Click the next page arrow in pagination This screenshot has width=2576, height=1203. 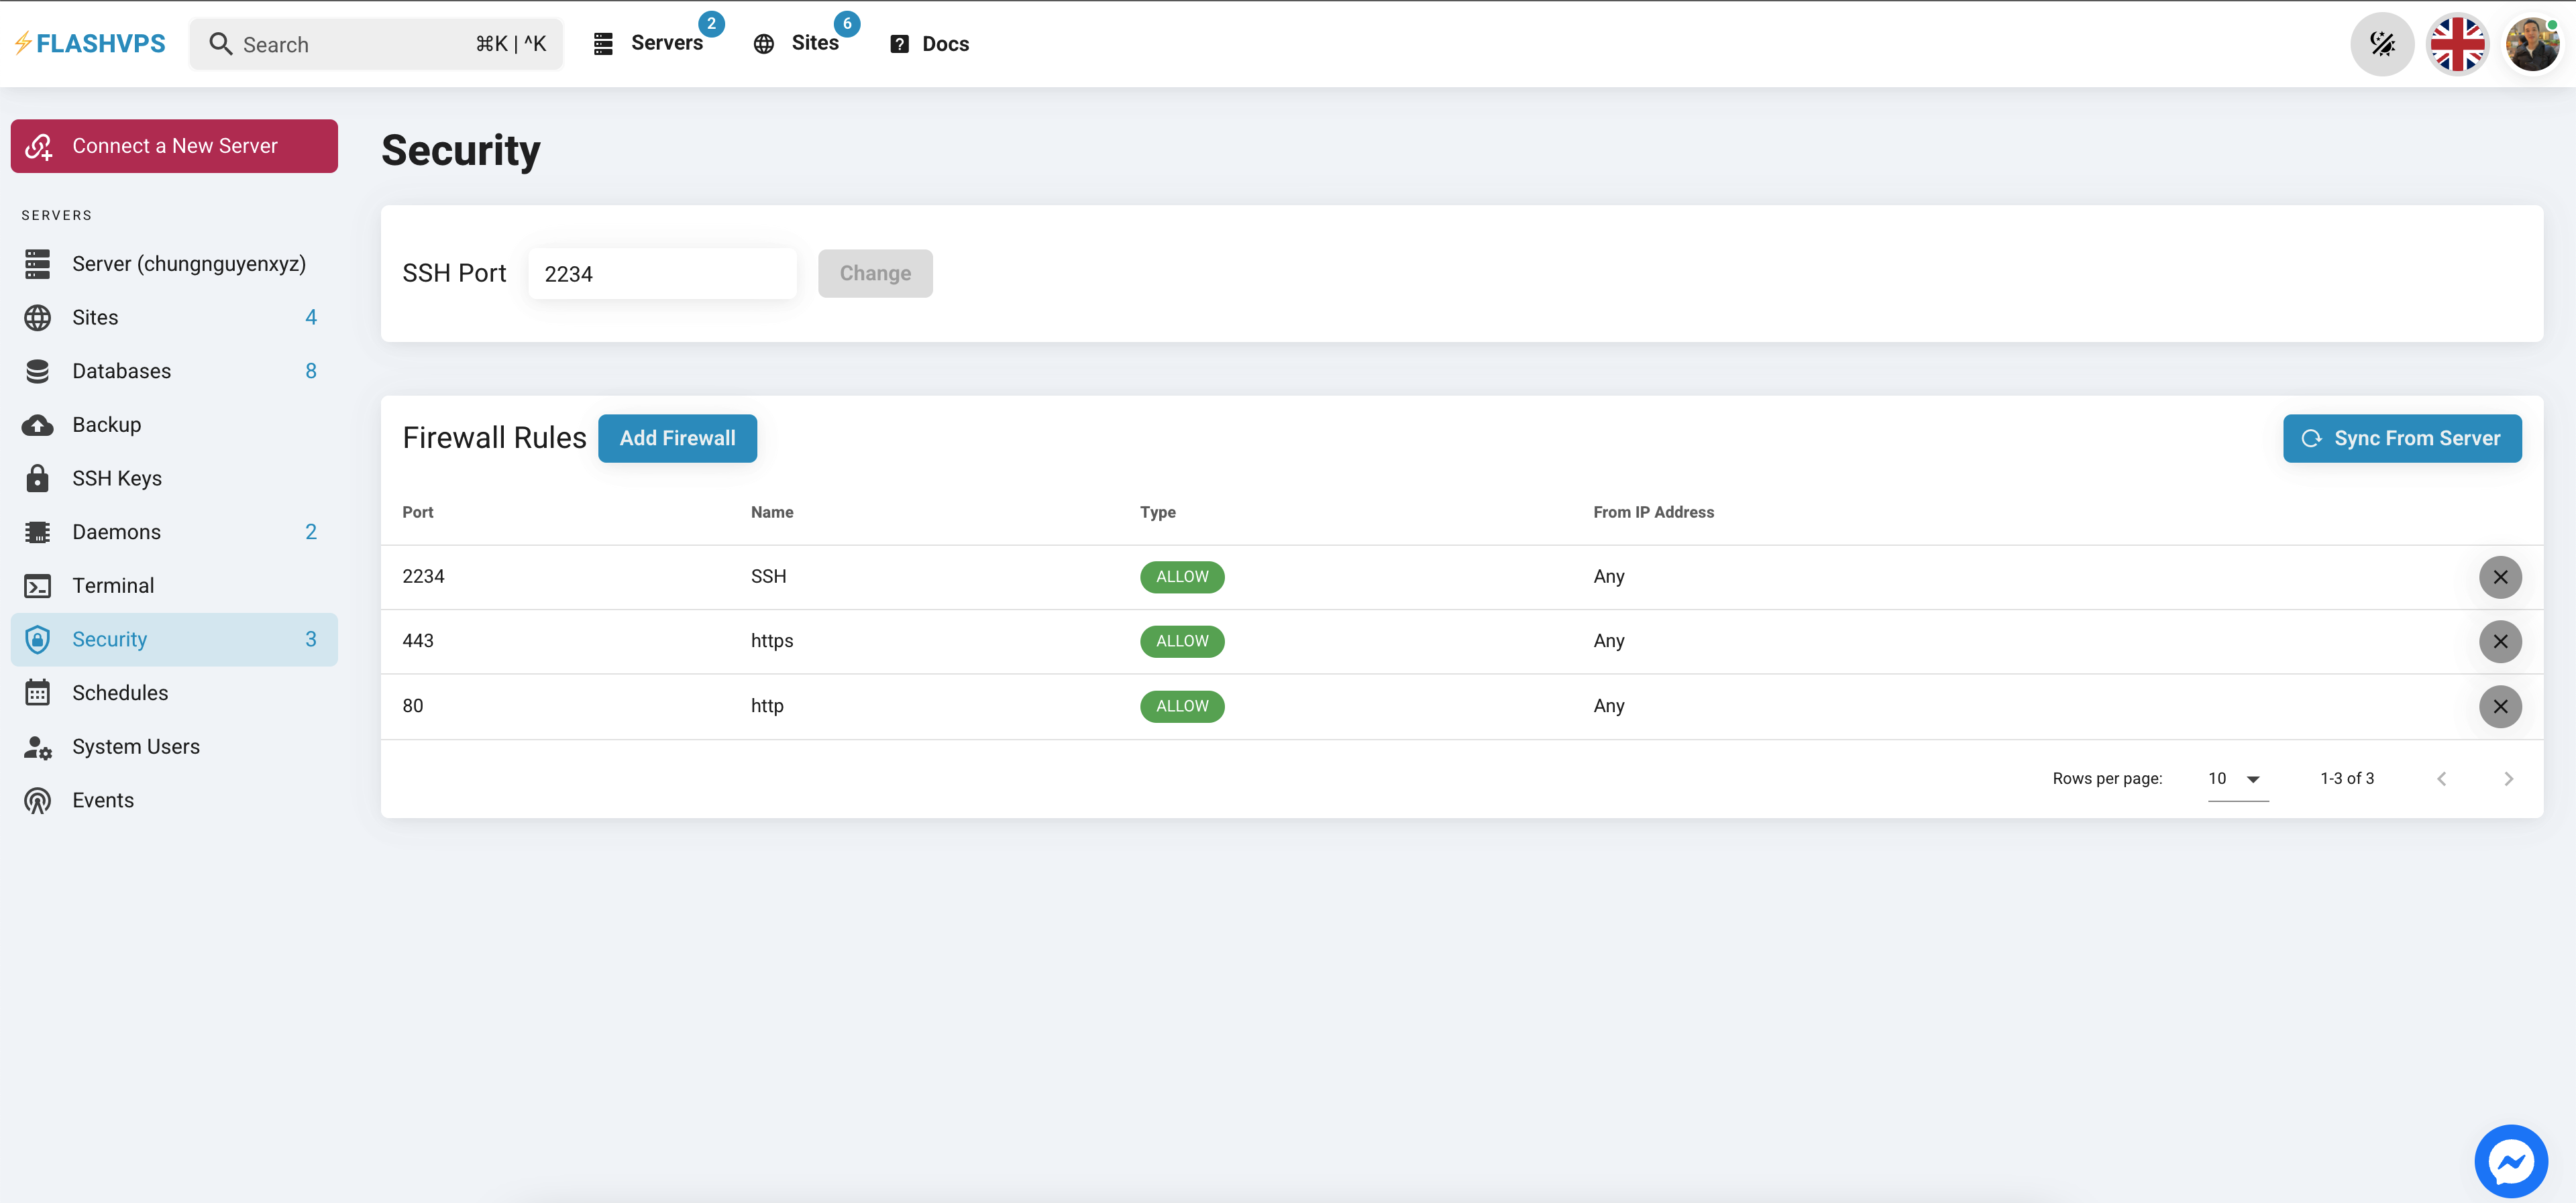click(2509, 778)
